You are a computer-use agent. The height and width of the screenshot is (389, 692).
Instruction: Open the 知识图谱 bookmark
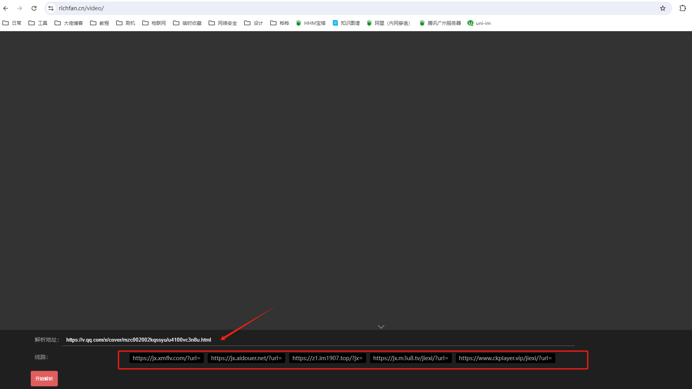point(346,23)
